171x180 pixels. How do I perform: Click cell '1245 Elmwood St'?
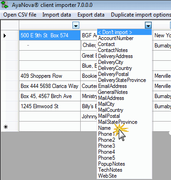50,106
